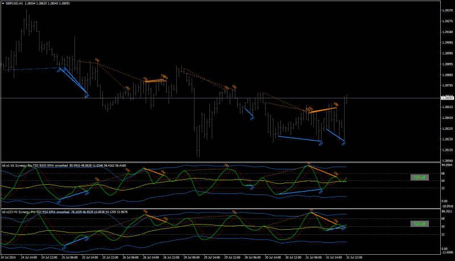Click the 1.28895 price scale label

point(447,64)
